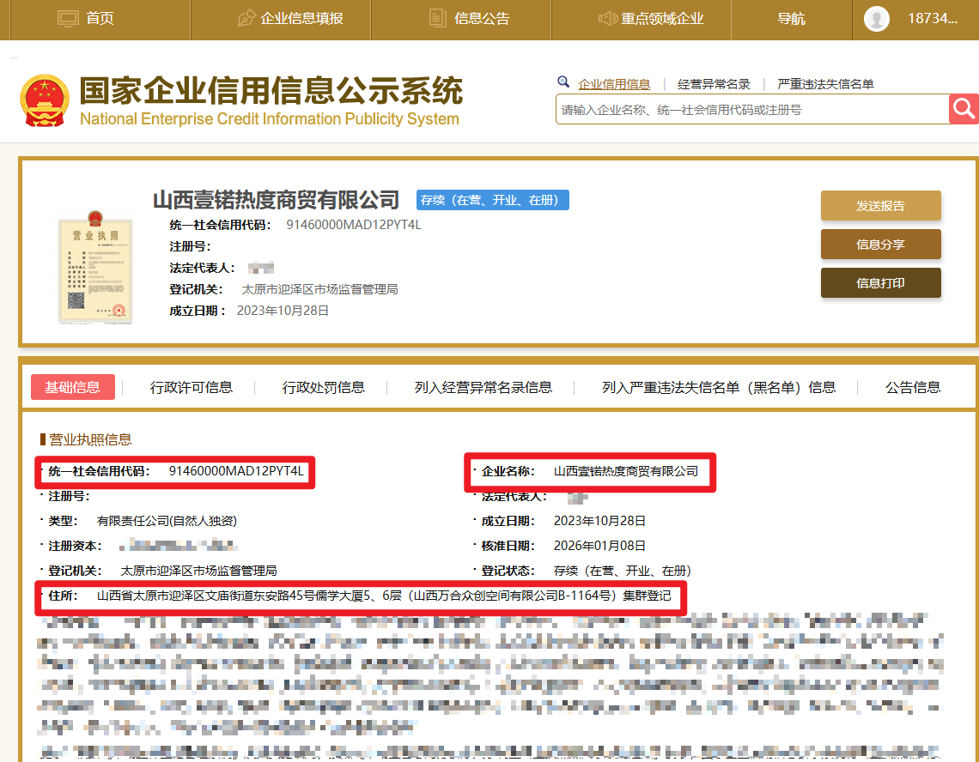This screenshot has width=979, height=762.
Task: Click the pencil icon beside 企业信息填报
Action: [246, 18]
